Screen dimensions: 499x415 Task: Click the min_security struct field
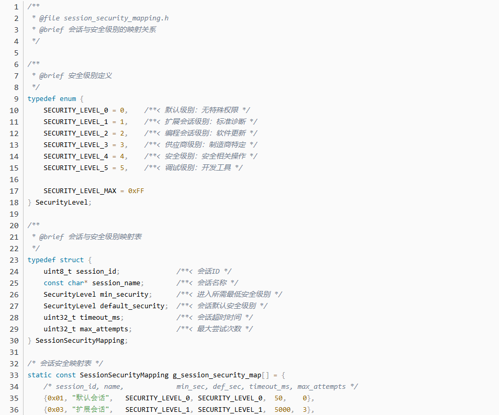click(x=124, y=294)
